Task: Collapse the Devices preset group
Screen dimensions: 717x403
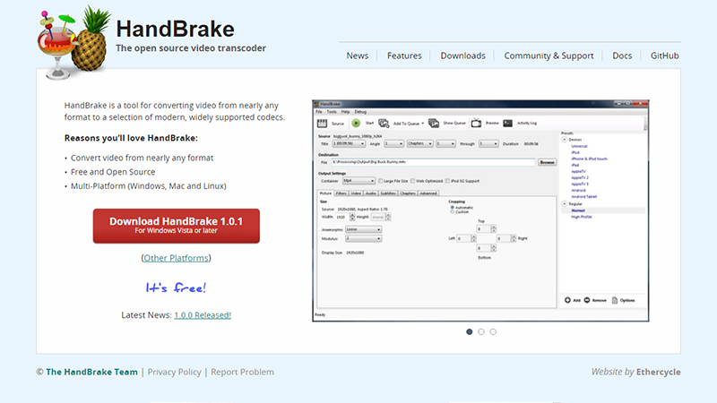Action: 565,140
